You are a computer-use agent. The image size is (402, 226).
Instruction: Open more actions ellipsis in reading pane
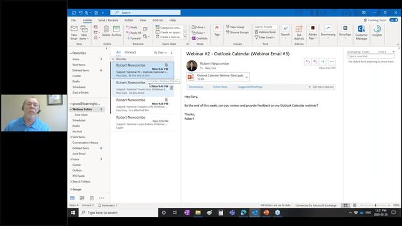[x=332, y=62]
